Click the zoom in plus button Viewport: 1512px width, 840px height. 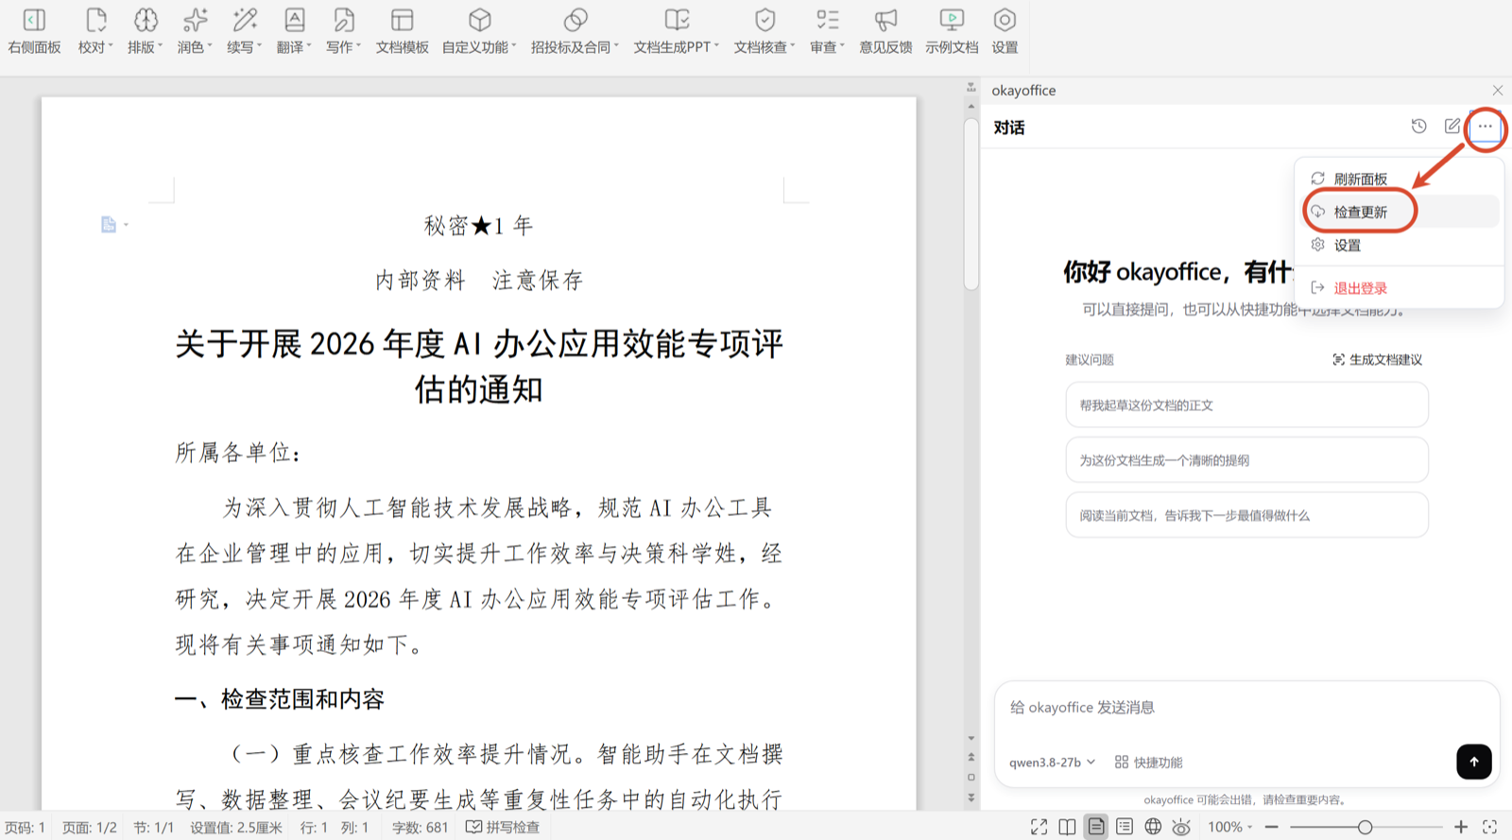click(1461, 827)
